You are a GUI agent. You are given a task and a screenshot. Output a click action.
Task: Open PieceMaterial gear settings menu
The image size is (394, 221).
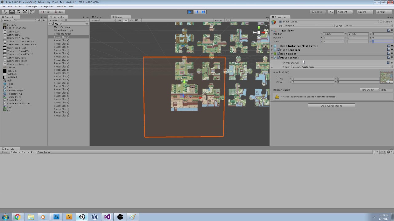tap(392, 63)
